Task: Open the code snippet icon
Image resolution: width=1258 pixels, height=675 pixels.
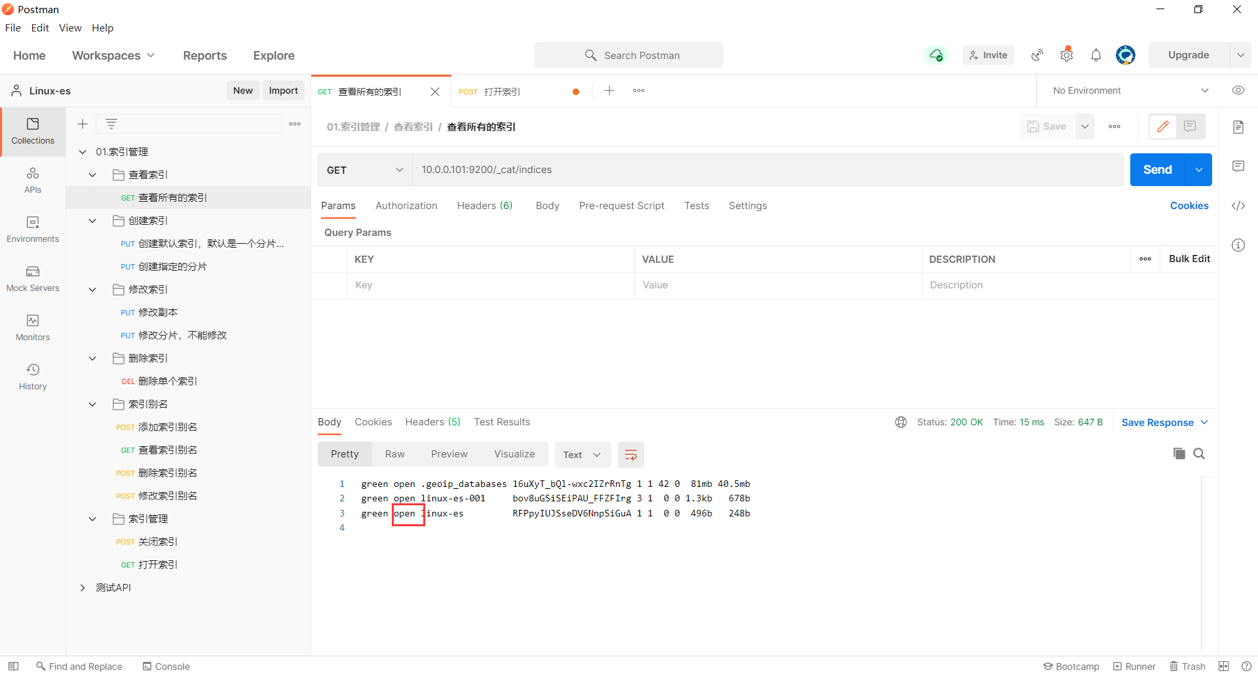Action: coord(1238,206)
